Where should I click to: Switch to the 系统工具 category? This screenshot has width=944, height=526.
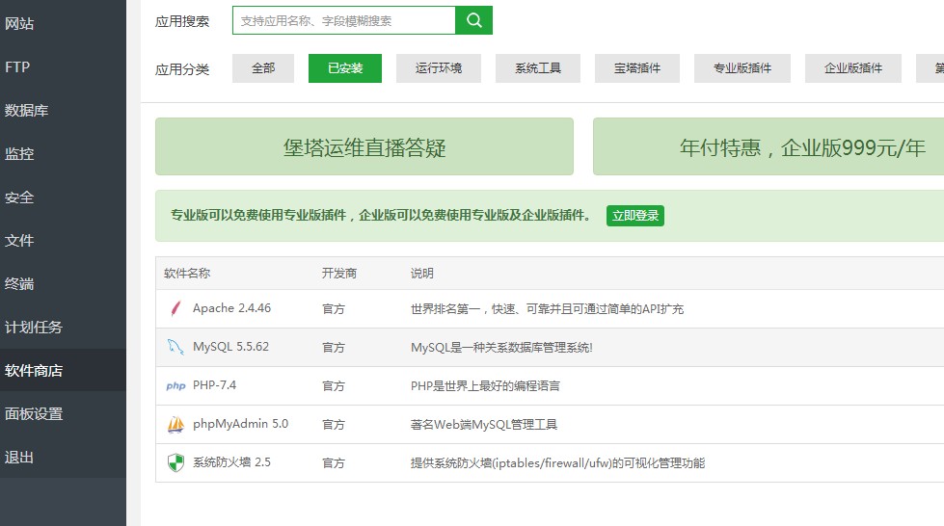click(x=538, y=68)
